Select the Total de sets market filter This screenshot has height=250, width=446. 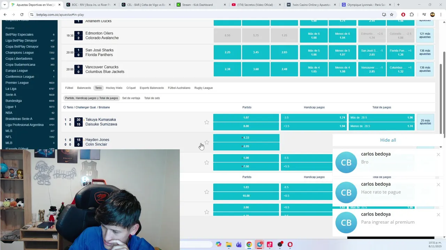point(152,98)
